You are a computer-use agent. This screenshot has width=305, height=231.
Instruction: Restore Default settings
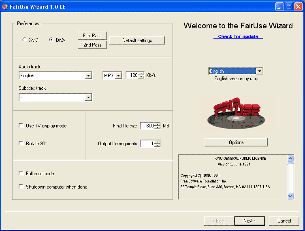point(137,40)
